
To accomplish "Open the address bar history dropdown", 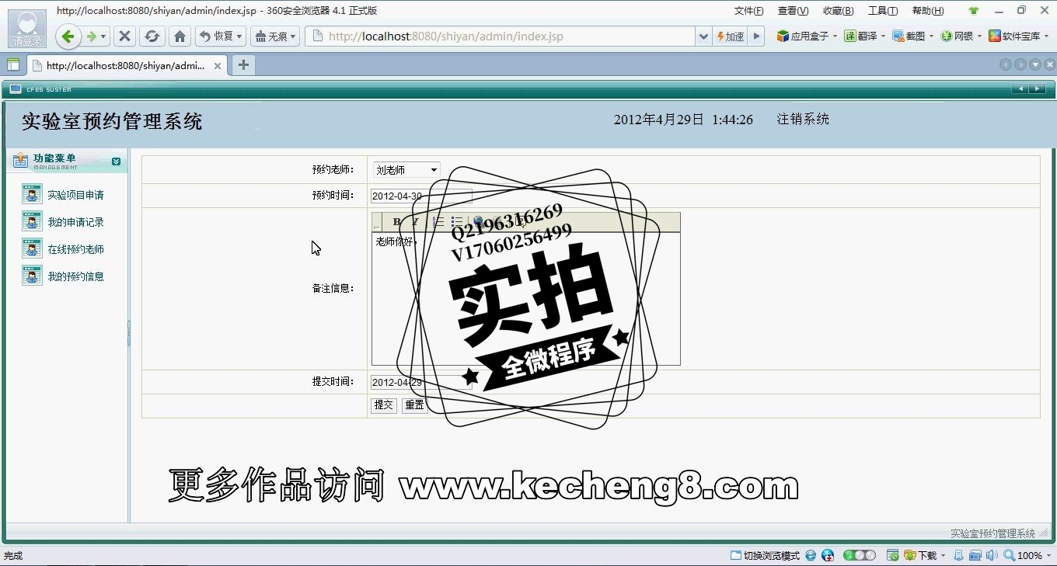I will click(703, 36).
